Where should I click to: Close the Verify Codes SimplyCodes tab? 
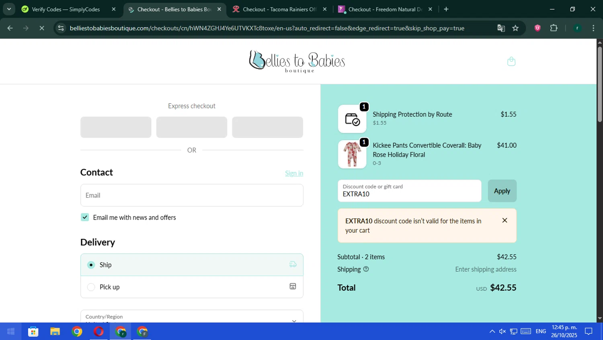[114, 9]
